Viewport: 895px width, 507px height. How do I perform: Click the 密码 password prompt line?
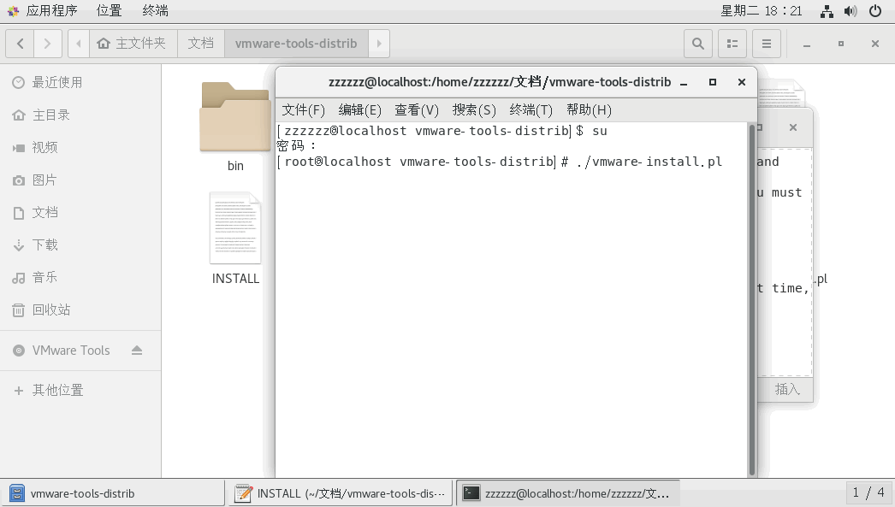[x=296, y=146]
